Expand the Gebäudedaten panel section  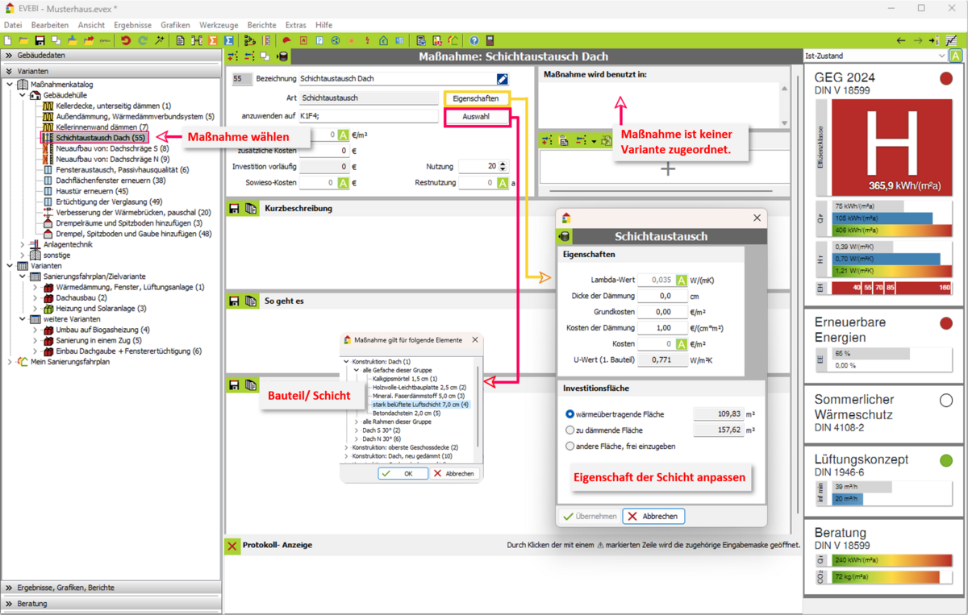[x=10, y=56]
